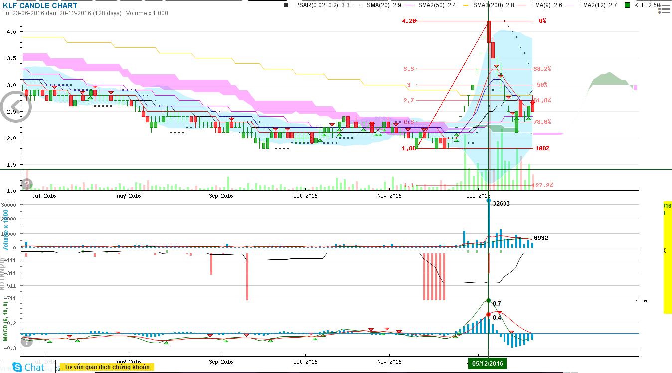Click the yellow panel at right edge
Image resolution: width=672 pixels, height=373 pixels.
pos(668,258)
